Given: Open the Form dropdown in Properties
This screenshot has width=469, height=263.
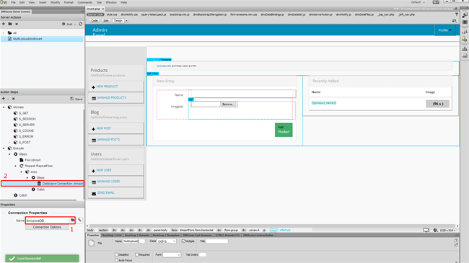Looking at the screenshot, I should pos(172,254).
